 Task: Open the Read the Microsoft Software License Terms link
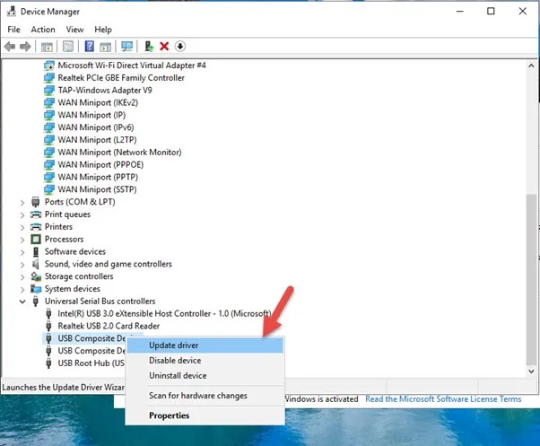[x=443, y=399]
